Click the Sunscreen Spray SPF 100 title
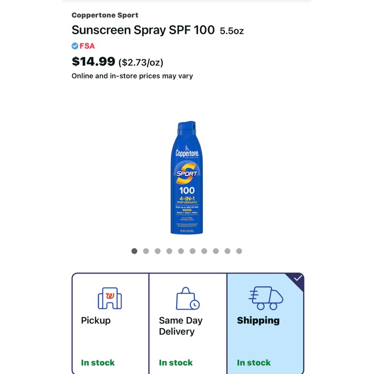Screen dimensions: 374x374 pos(143,30)
